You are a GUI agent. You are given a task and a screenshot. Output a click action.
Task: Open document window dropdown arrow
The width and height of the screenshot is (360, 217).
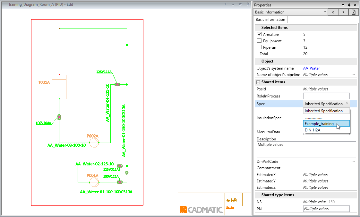(x=225, y=4)
